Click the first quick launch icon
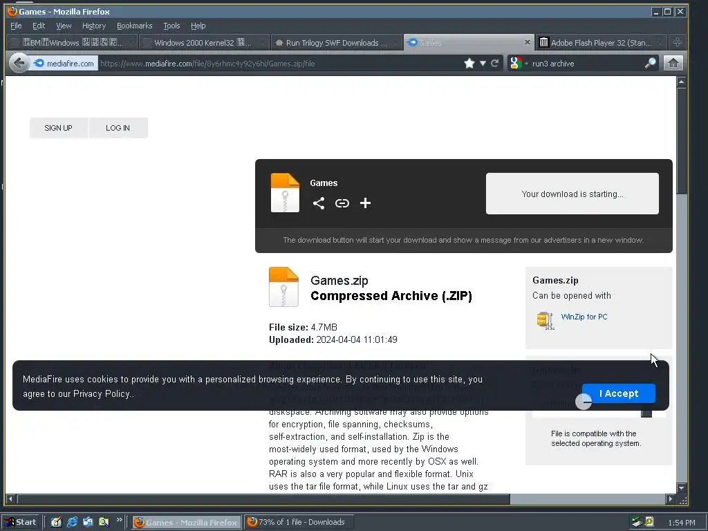The image size is (708, 531). tap(56, 522)
